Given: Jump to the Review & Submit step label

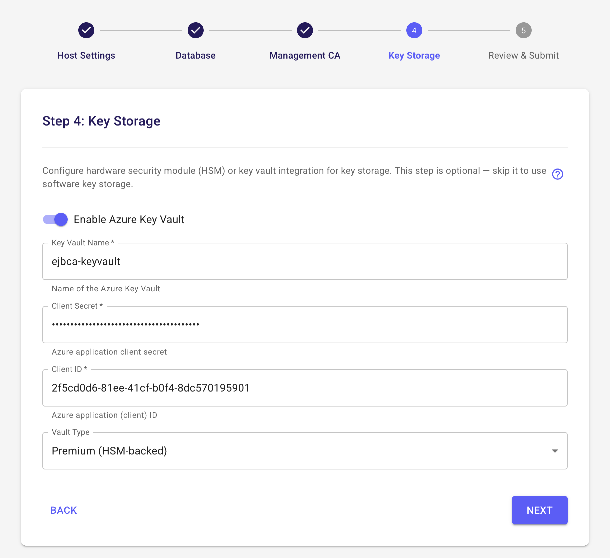Looking at the screenshot, I should click(x=524, y=55).
